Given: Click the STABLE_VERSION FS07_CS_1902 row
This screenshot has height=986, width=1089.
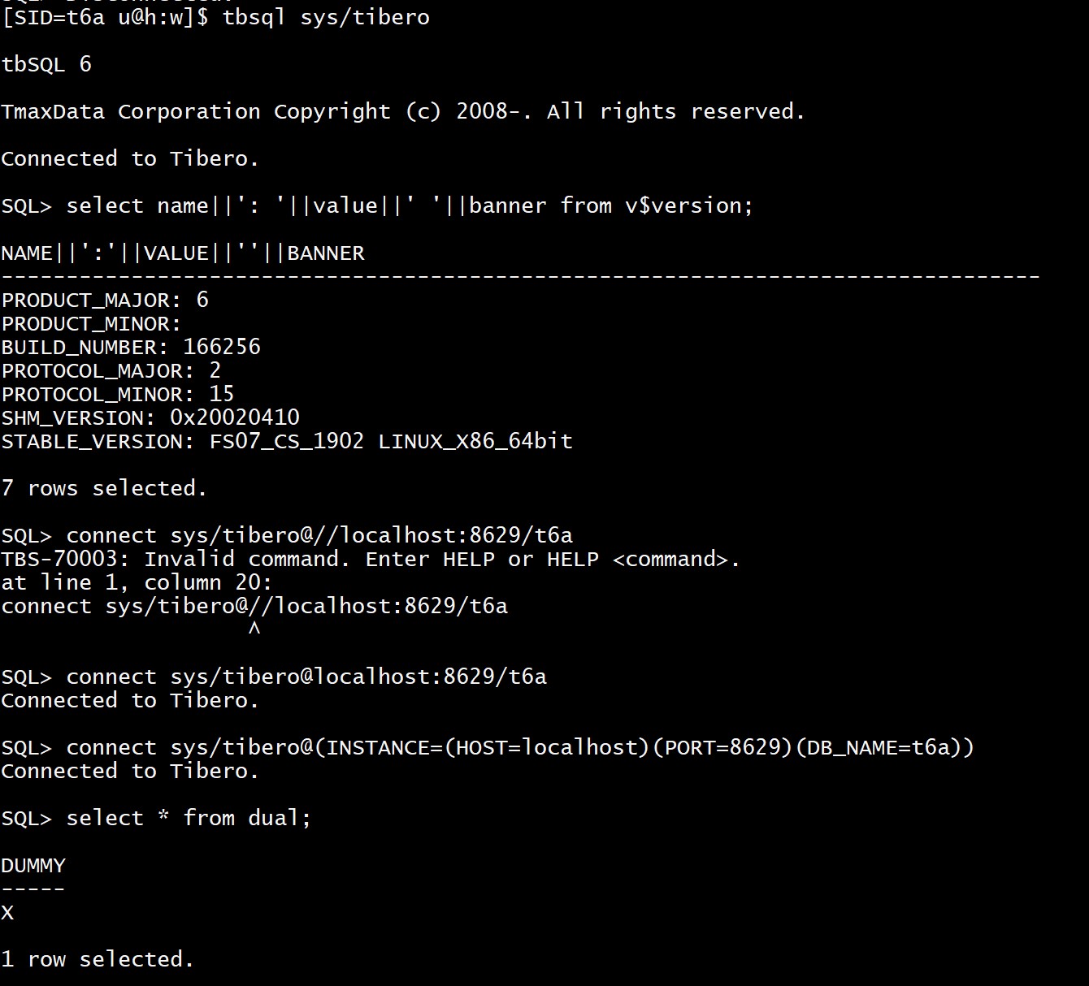Looking at the screenshot, I should coord(287,441).
